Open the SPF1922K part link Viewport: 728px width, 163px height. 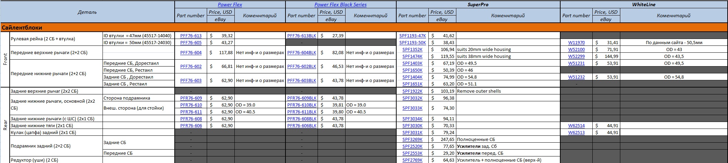pyautogui.click(x=412, y=91)
